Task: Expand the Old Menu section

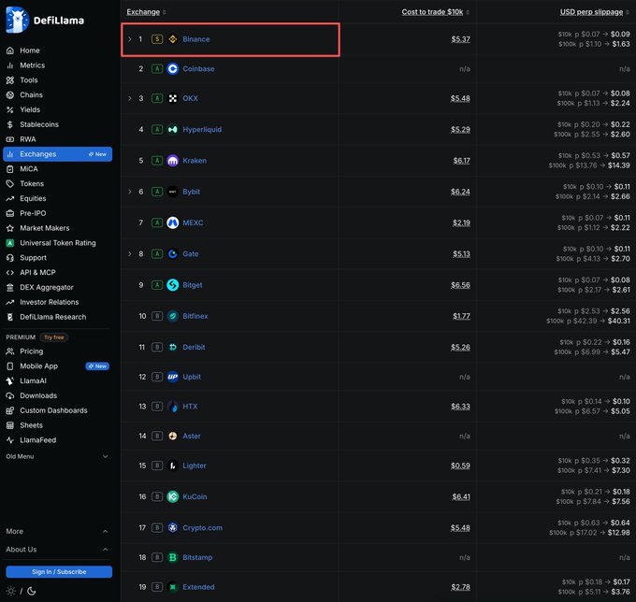Action: (x=57, y=456)
